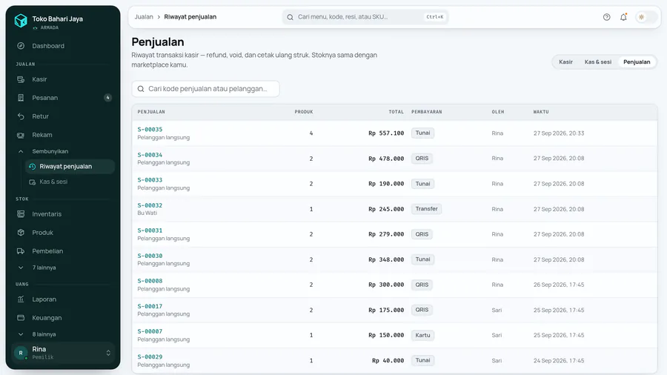This screenshot has width=667, height=375.
Task: Open the Dashboard compass icon
Action: pyautogui.click(x=21, y=46)
